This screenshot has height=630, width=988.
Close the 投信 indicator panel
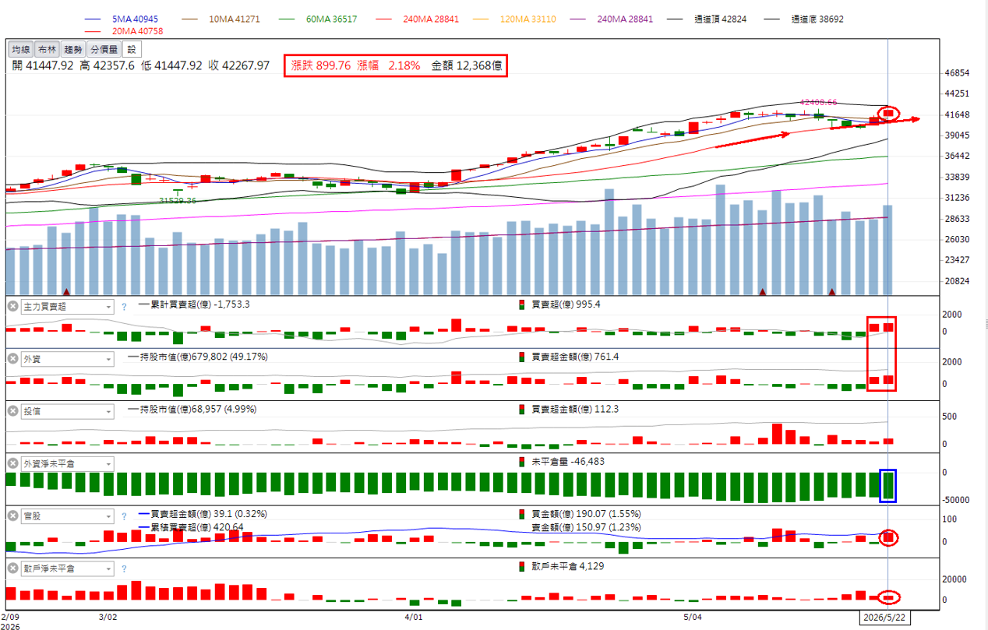(12, 411)
